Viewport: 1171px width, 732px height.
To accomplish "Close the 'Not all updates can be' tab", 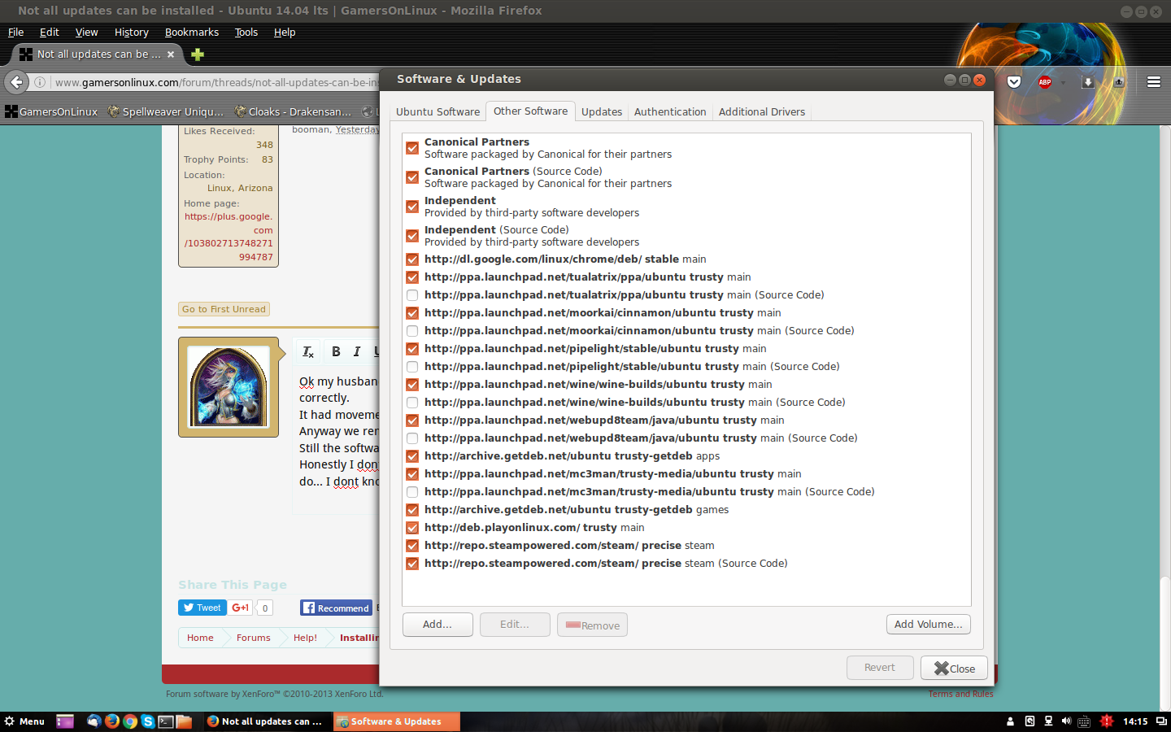I will (x=171, y=54).
